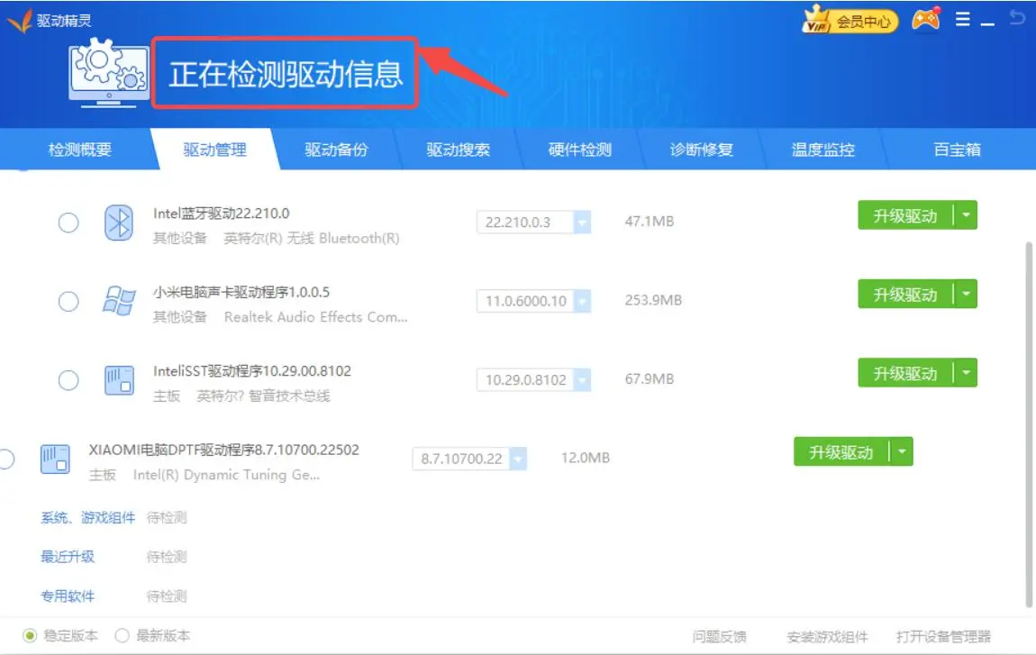
Task: Select the radio button for Intel蓝牙驱动
Action: 68,222
